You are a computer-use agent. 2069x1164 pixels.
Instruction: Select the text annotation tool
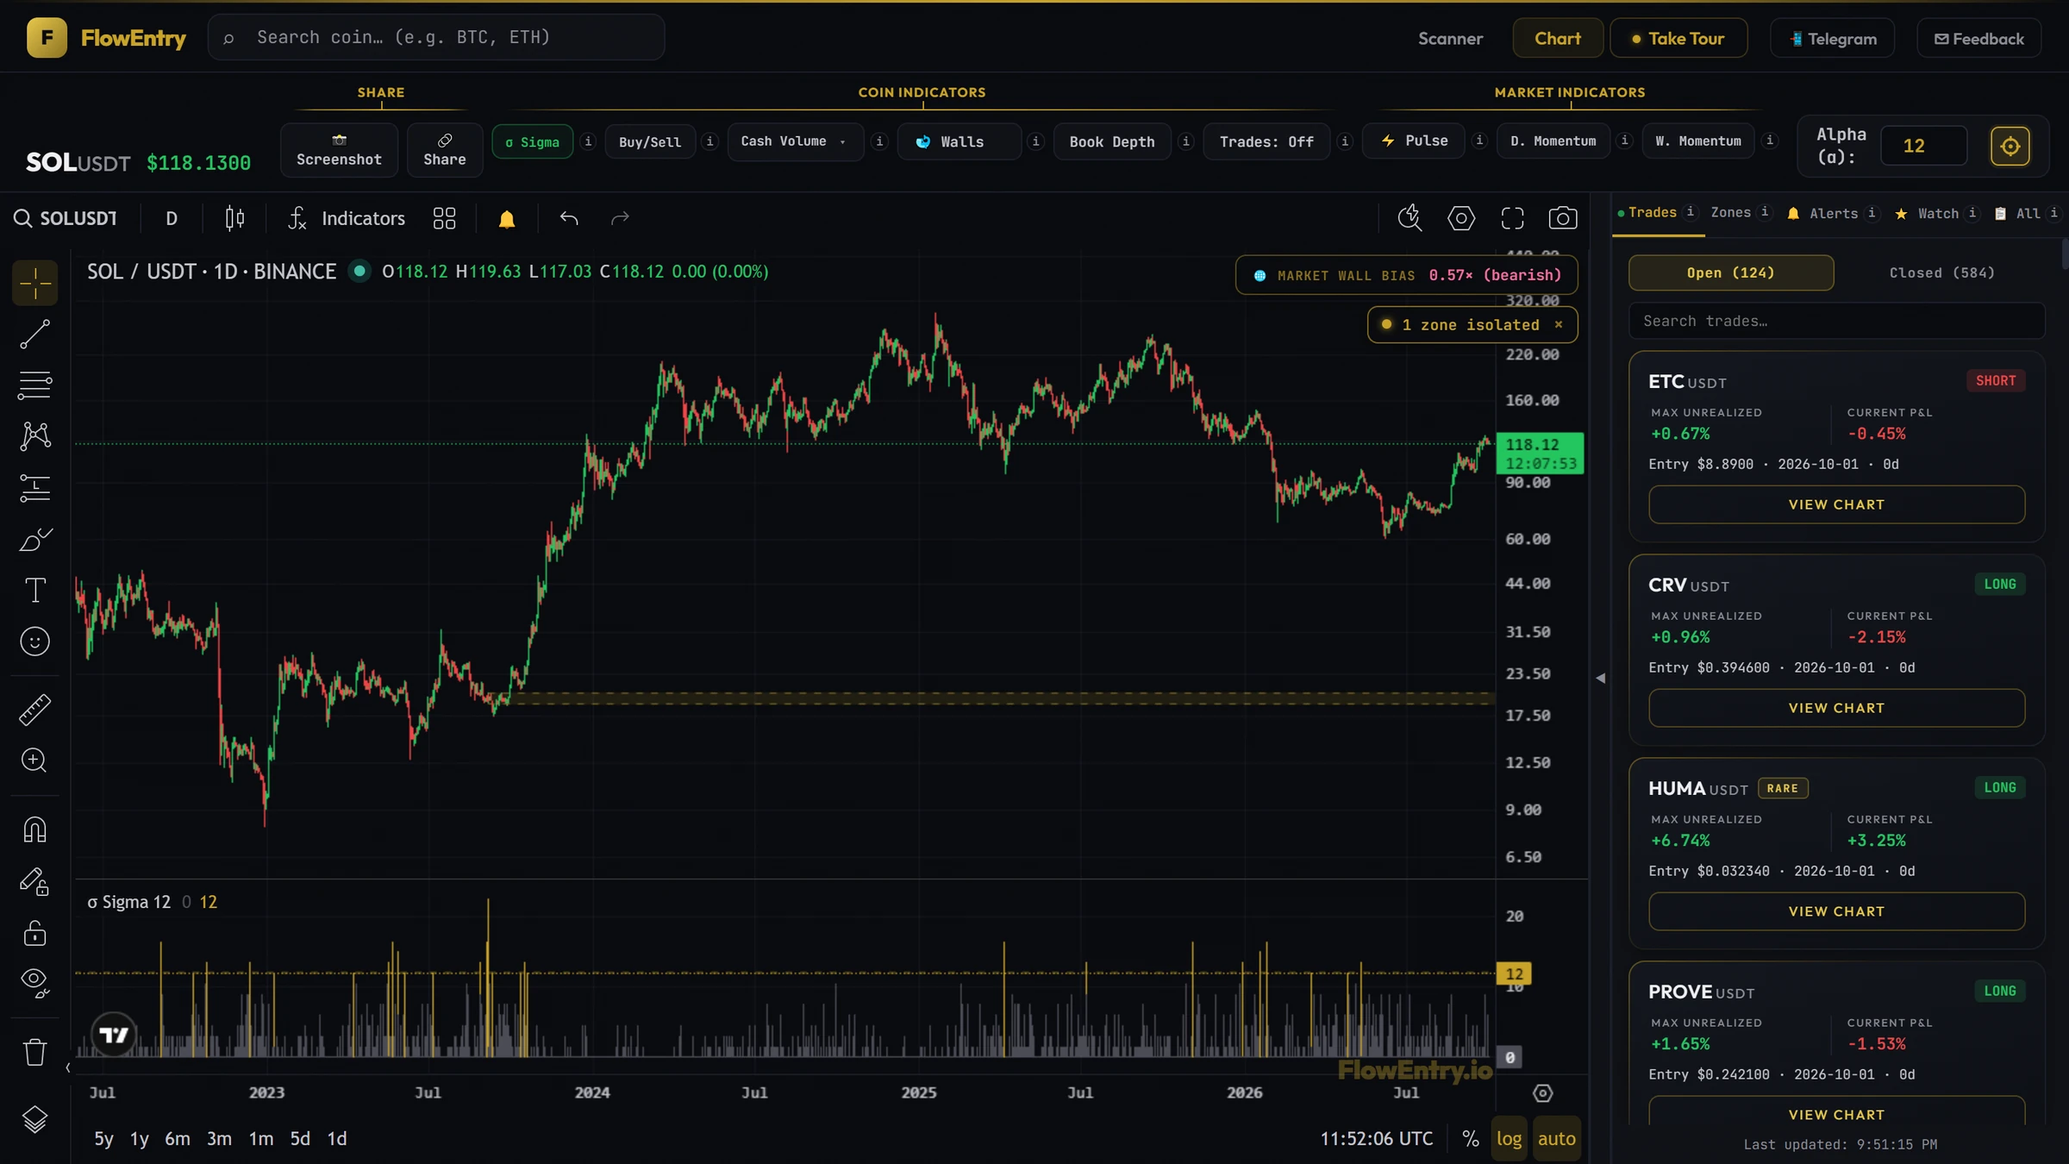click(x=34, y=591)
